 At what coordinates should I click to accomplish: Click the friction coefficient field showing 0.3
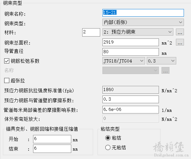(131, 99)
